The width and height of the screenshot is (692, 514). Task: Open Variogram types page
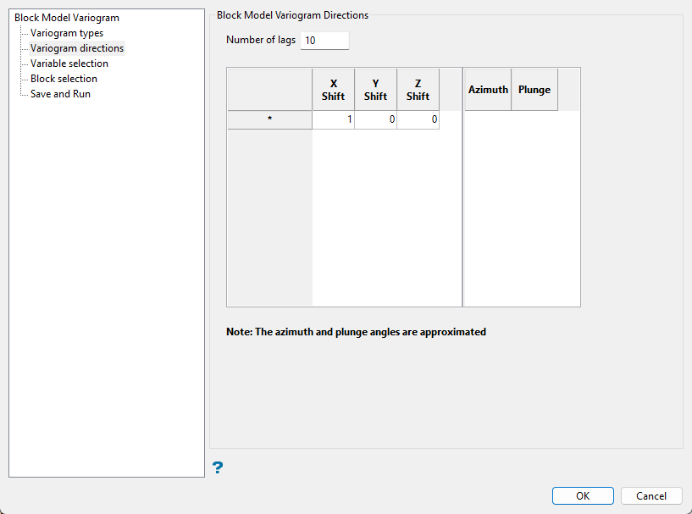(67, 33)
